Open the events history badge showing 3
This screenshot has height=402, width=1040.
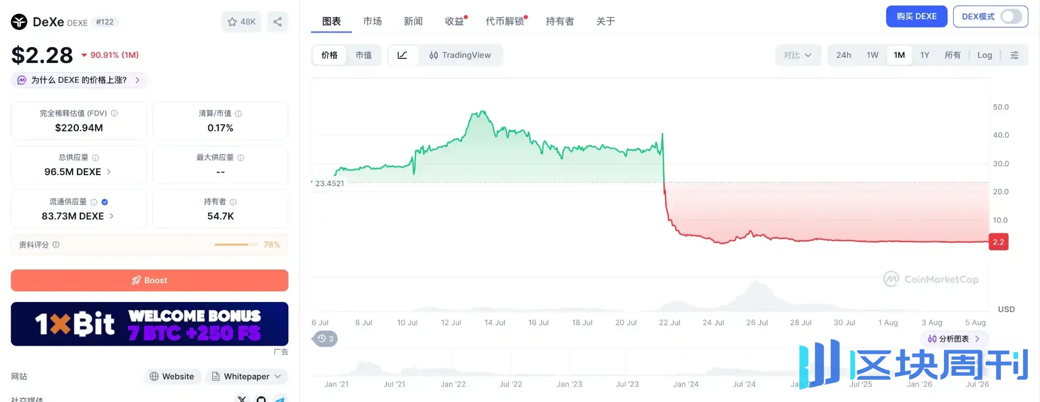pyautogui.click(x=326, y=339)
